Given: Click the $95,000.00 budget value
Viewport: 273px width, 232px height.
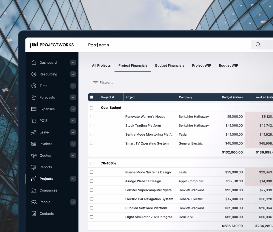Looking at the screenshot, I should 234,190.
